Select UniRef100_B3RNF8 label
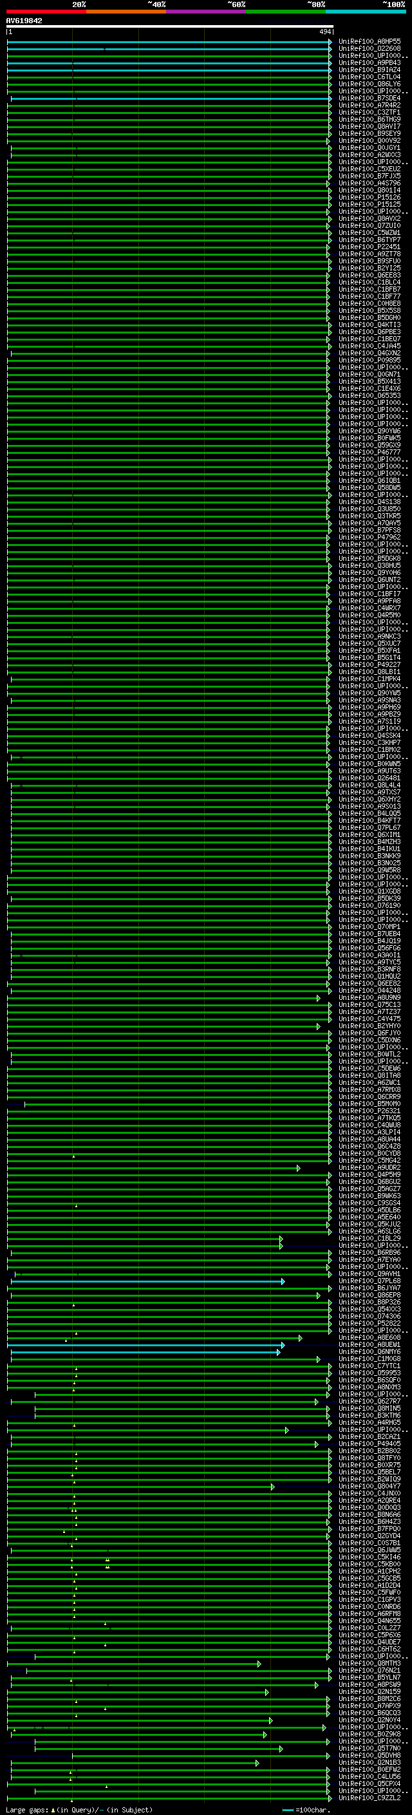The width and height of the screenshot is (412, 1815). pos(370,969)
